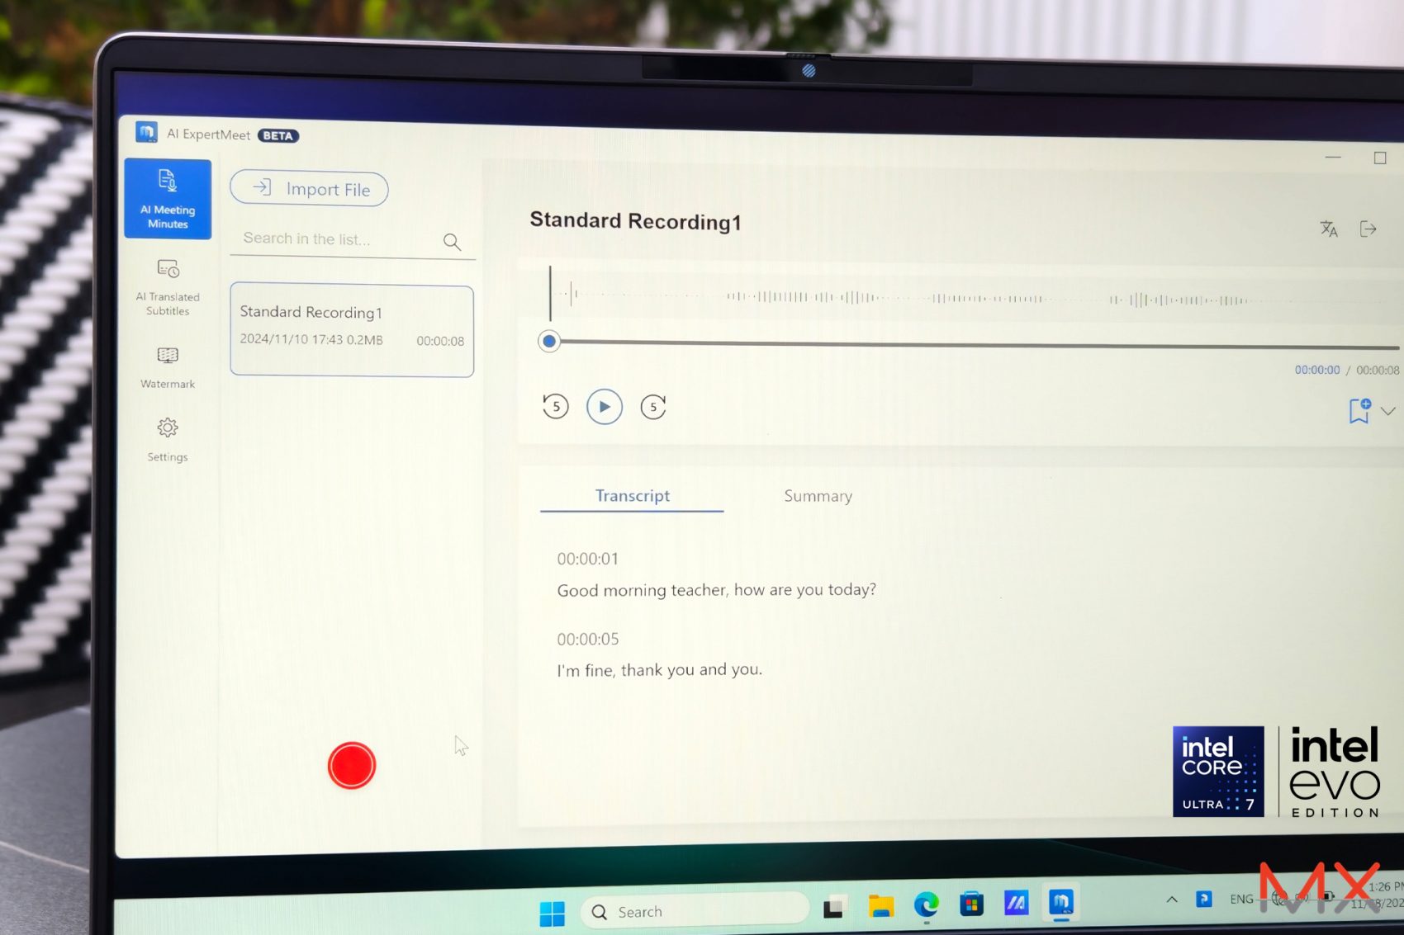
Task: Rewind playback by 5 seconds
Action: (x=556, y=406)
